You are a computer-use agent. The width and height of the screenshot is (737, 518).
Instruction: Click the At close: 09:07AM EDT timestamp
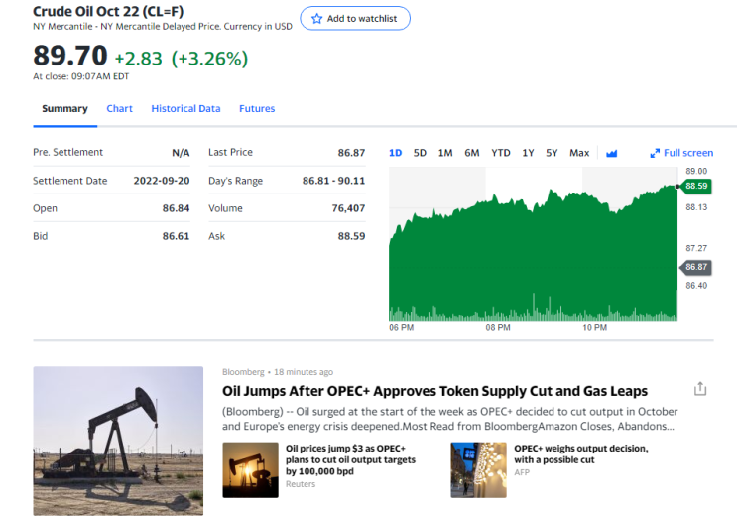coord(81,76)
